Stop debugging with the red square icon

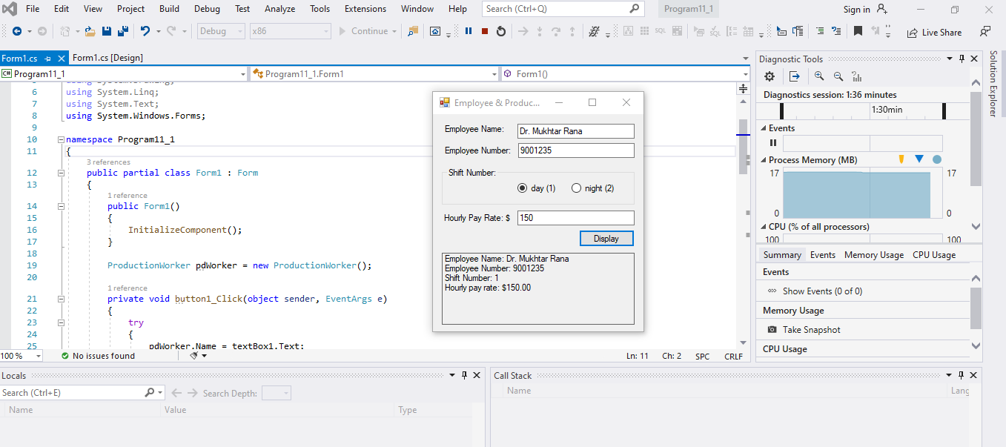click(x=485, y=32)
